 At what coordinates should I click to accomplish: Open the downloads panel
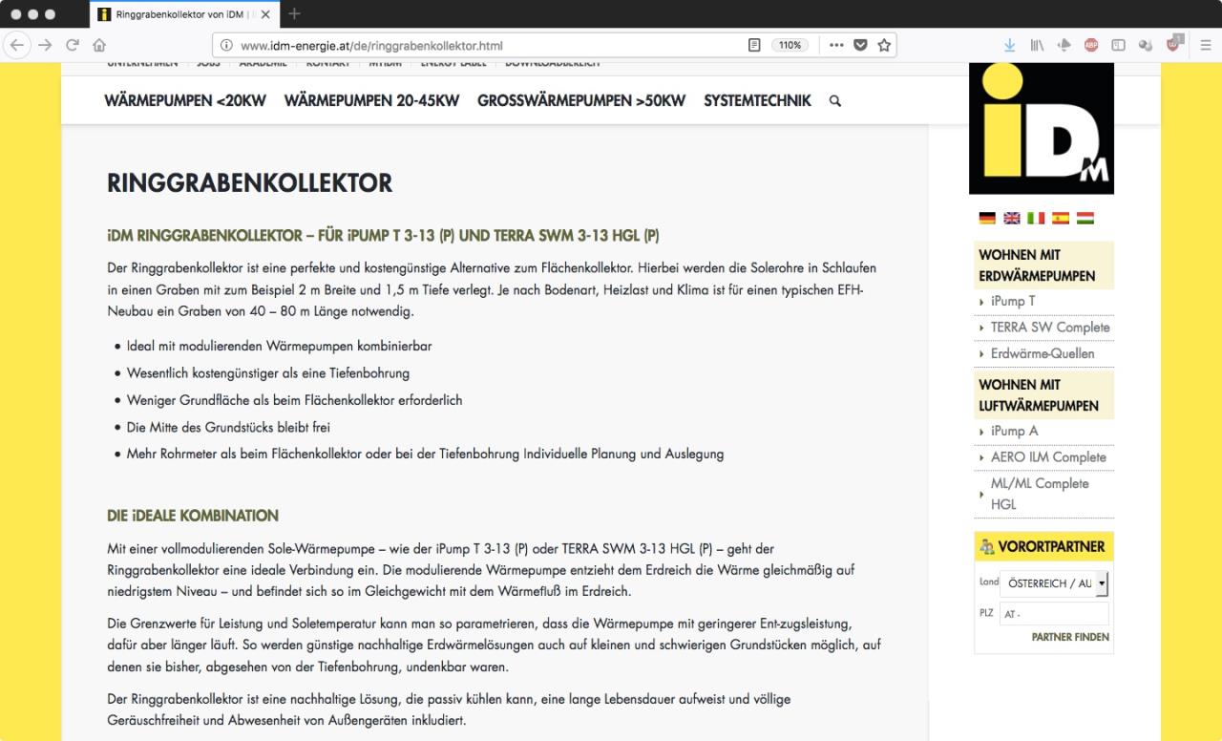click(x=1010, y=45)
